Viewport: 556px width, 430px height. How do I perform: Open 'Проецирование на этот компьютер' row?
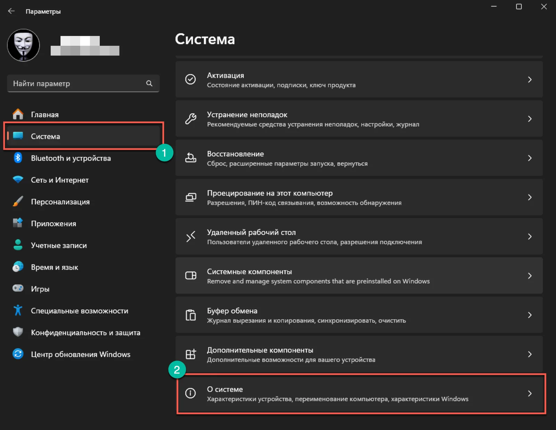[359, 197]
